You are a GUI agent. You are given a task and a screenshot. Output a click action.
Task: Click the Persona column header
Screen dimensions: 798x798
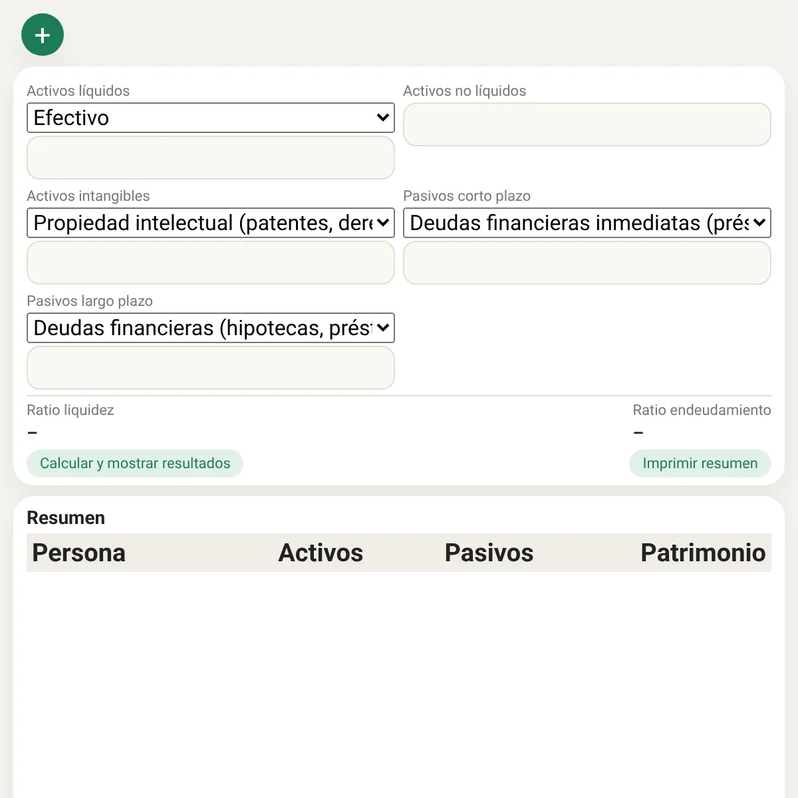pos(78,553)
